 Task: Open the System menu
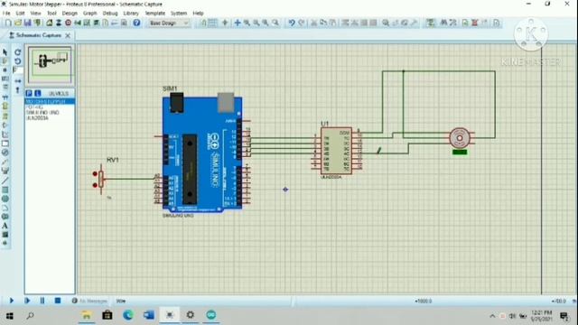pyautogui.click(x=179, y=14)
